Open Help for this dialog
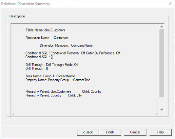 coord(160,132)
